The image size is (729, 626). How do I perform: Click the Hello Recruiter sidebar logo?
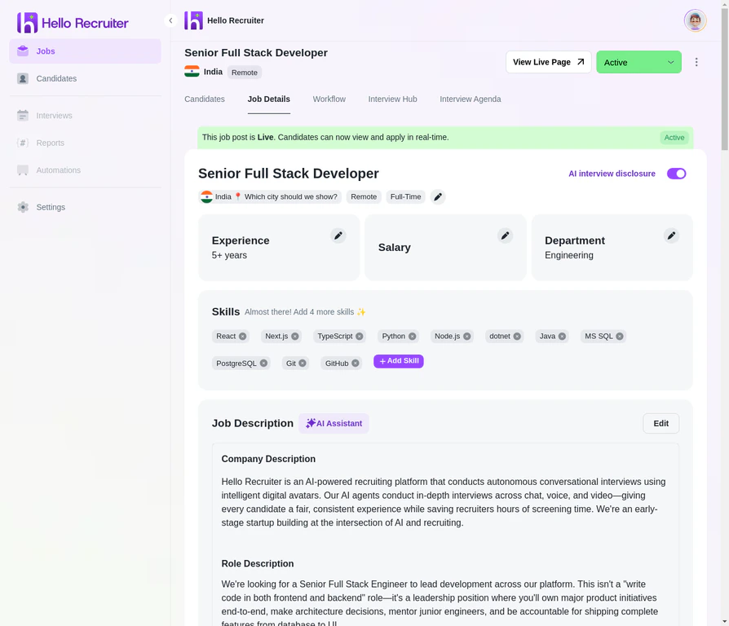[x=73, y=23]
